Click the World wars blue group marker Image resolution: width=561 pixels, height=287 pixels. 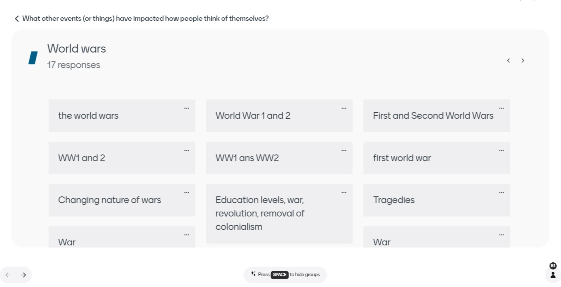(33, 58)
